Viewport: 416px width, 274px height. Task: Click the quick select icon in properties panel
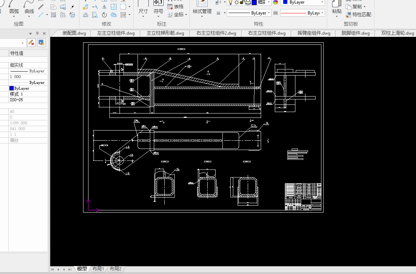point(41,43)
